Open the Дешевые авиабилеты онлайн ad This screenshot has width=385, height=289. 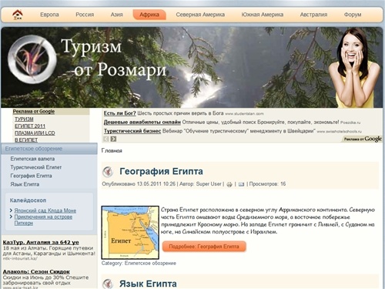coord(142,123)
